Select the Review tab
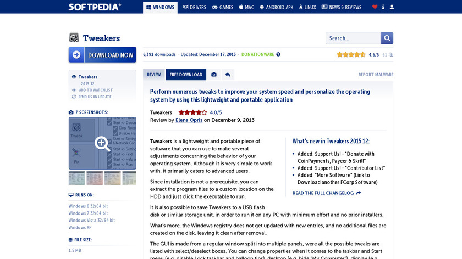This screenshot has height=259, width=462. 154,75
